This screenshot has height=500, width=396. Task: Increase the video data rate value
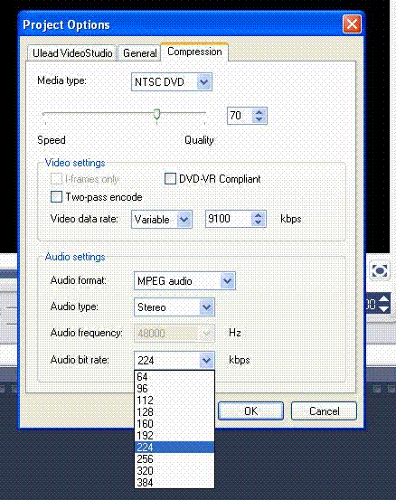pos(259,215)
